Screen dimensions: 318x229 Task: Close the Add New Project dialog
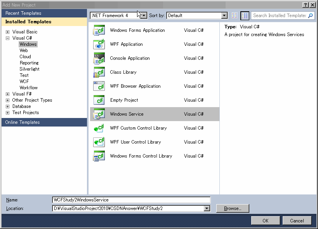click(x=313, y=5)
